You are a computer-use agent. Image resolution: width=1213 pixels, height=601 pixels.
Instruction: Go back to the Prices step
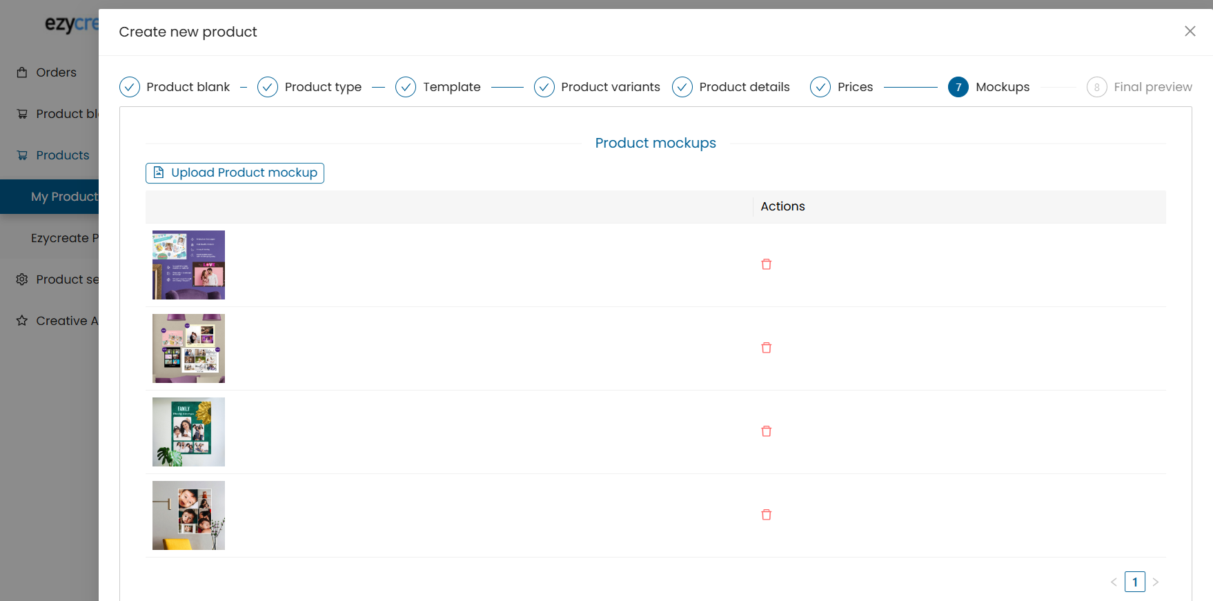coord(841,87)
